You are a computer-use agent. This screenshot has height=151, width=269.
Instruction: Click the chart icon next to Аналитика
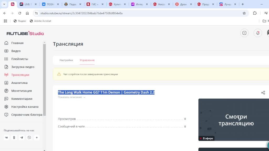pyautogui.click(x=6, y=83)
